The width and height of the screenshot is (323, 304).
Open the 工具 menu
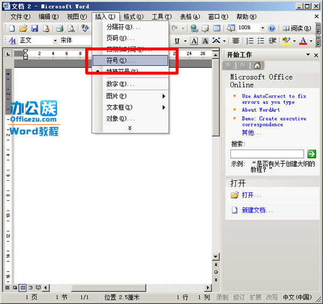[x=161, y=17]
